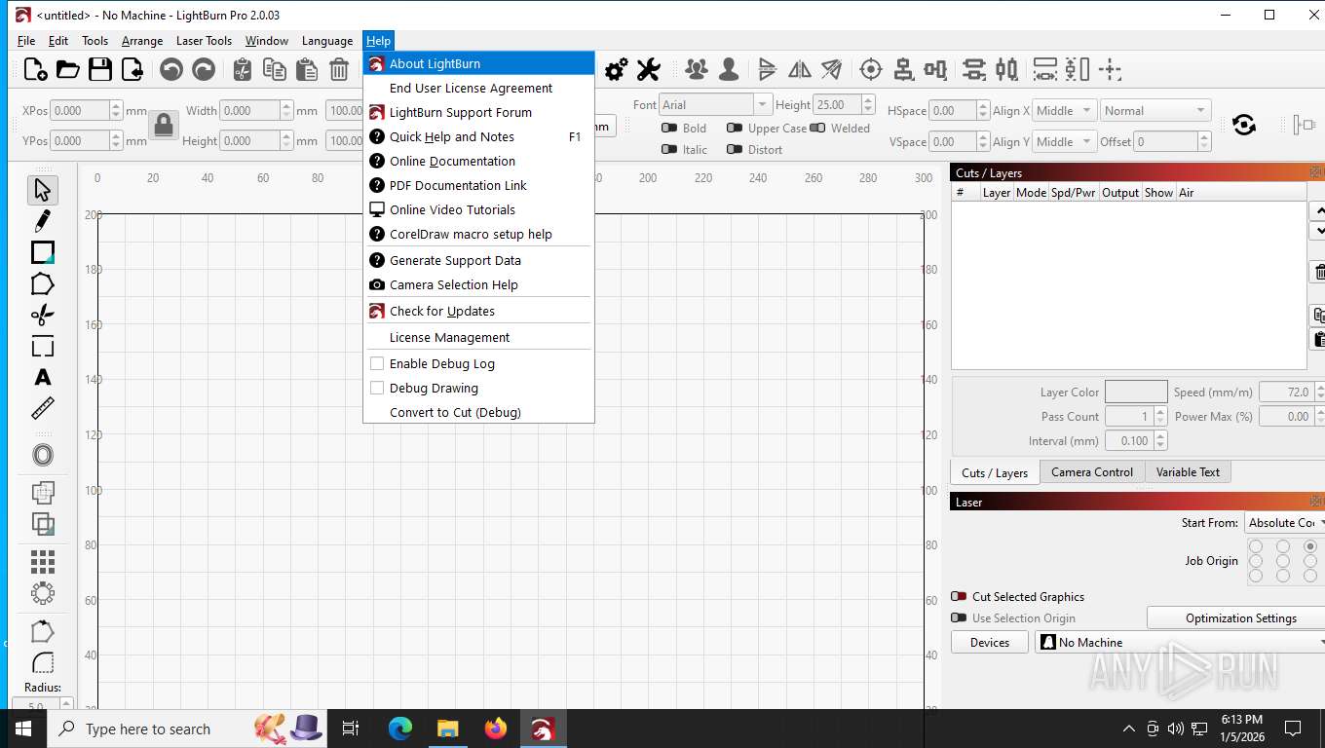Select the Offset shapes ring icon
The image size is (1325, 748).
(42, 455)
